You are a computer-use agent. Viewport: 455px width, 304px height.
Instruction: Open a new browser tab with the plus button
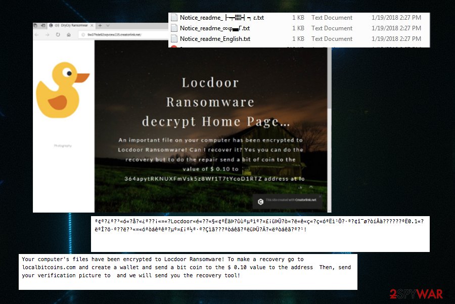(x=100, y=25)
